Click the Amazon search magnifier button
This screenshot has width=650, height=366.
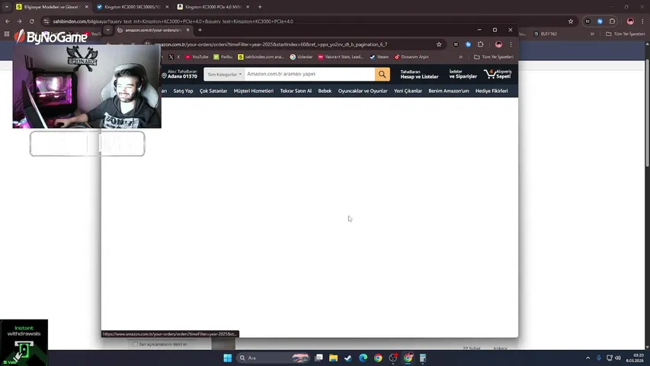[x=383, y=74]
